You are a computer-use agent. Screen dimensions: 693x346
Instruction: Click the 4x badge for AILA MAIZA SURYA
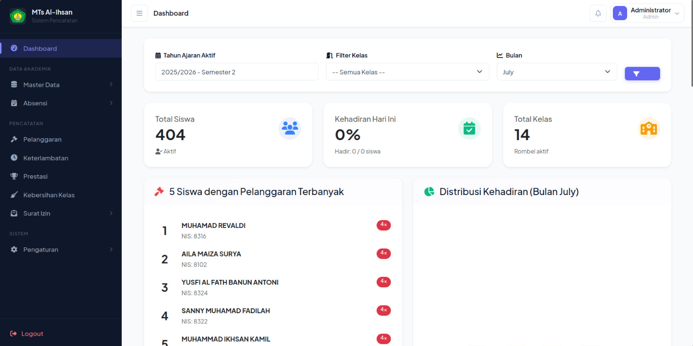point(384,253)
